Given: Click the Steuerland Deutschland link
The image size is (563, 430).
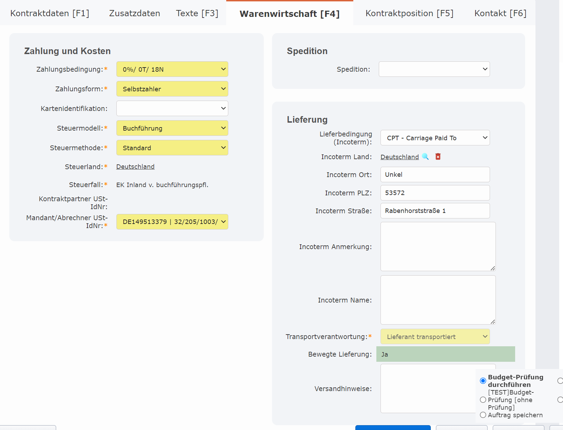Looking at the screenshot, I should pyautogui.click(x=135, y=167).
